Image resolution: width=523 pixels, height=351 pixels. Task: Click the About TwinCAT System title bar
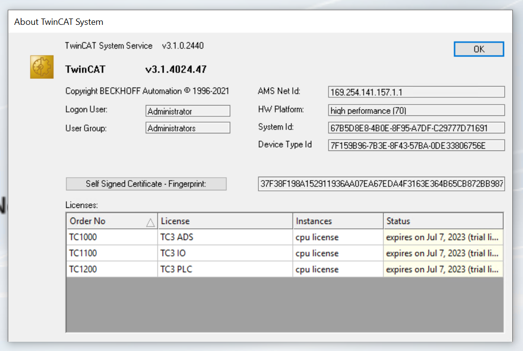coord(260,22)
